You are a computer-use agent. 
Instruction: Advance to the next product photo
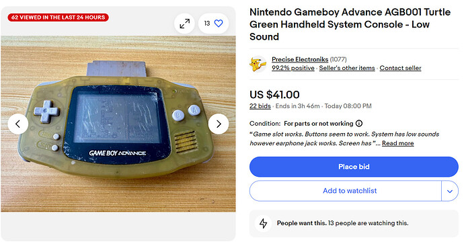(219, 124)
